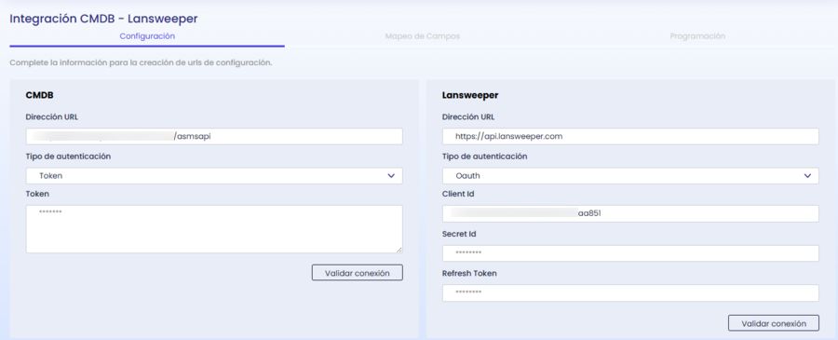The height and width of the screenshot is (340, 838).
Task: Click the Client Id input field
Action: (x=630, y=213)
